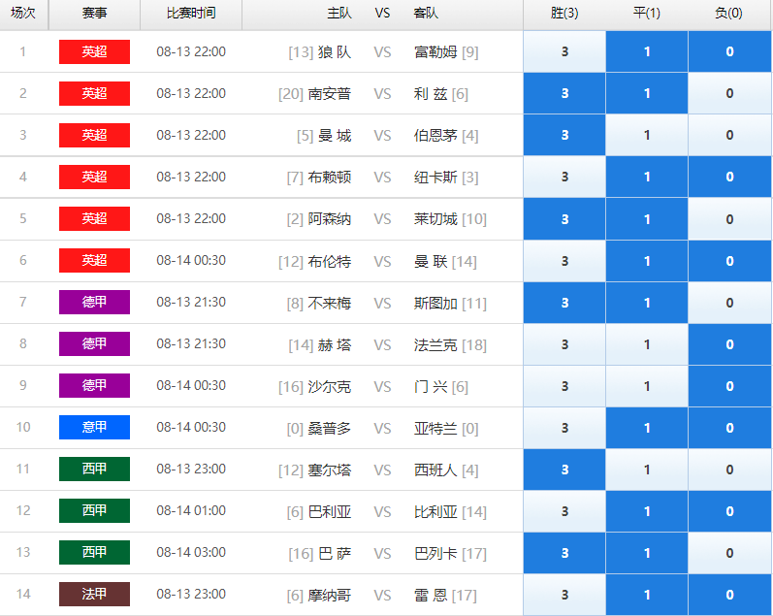Click home team name 阿森纳
773x616 pixels.
(x=330, y=219)
